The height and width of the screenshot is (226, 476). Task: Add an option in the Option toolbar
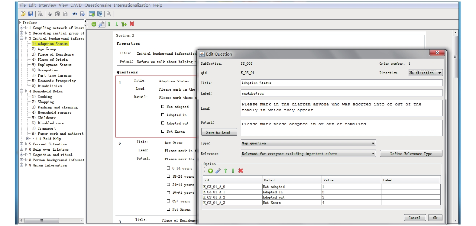[210, 171]
